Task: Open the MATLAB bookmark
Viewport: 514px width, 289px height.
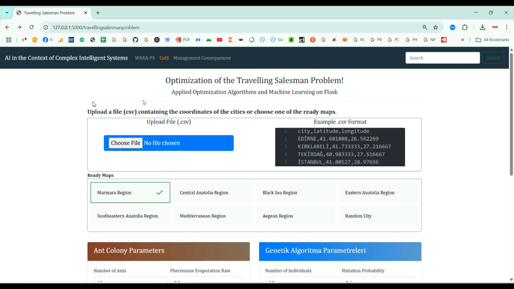Action: click(334, 40)
